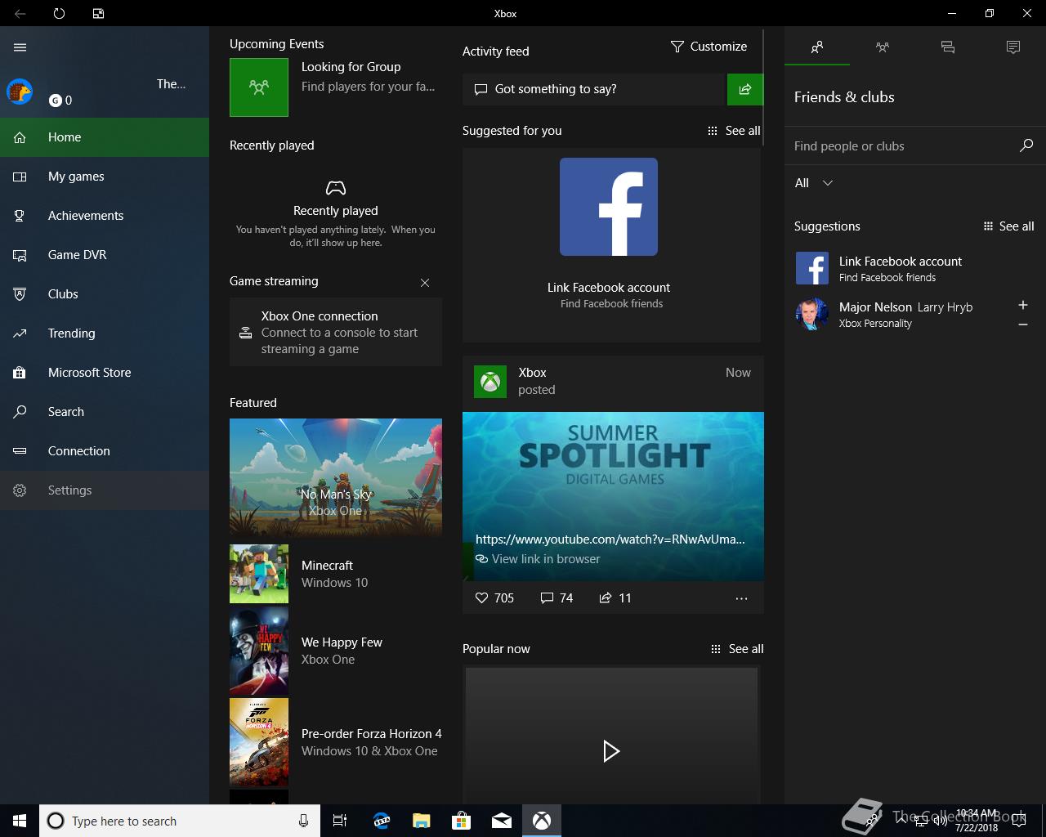Image resolution: width=1046 pixels, height=837 pixels.
Task: Open Mail app from taskbar
Action: pyautogui.click(x=502, y=821)
